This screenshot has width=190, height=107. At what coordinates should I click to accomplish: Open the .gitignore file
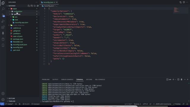(17, 31)
